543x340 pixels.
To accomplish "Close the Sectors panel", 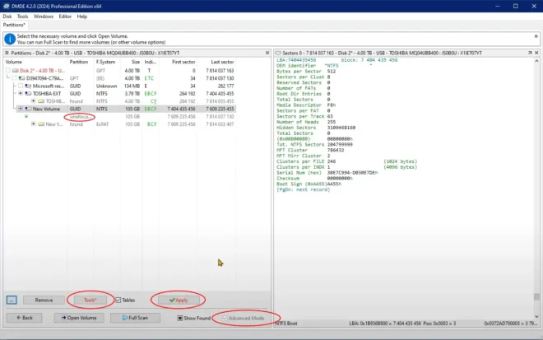I will 536,53.
